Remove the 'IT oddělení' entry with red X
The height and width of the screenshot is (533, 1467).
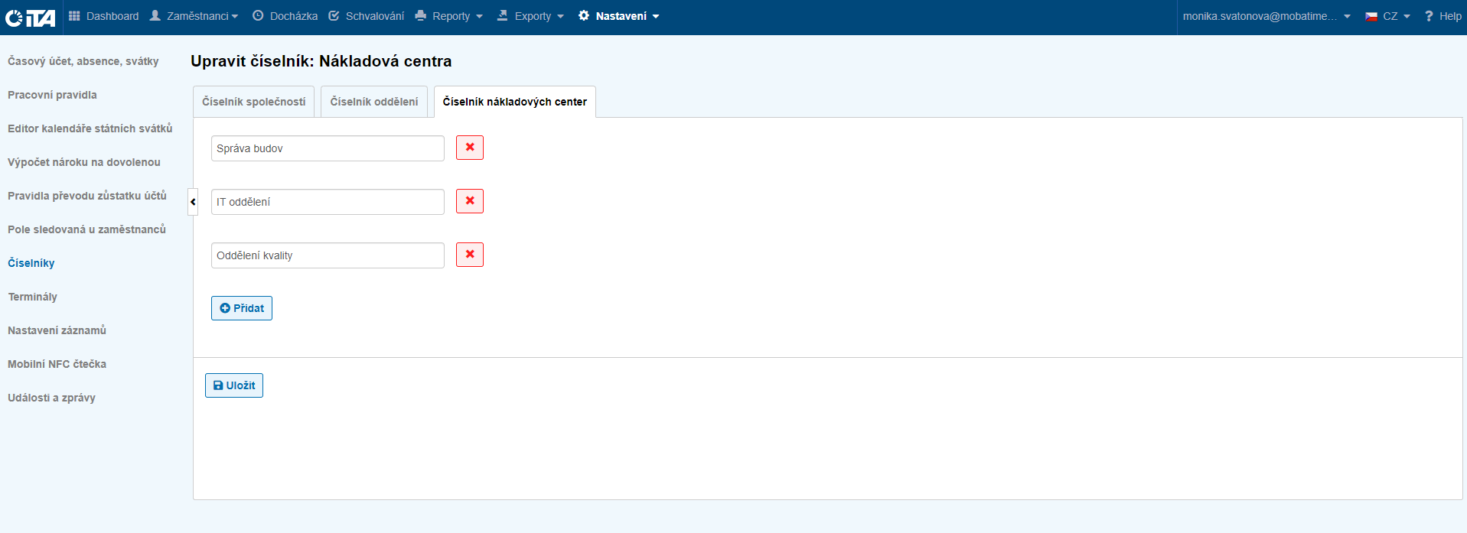[469, 201]
